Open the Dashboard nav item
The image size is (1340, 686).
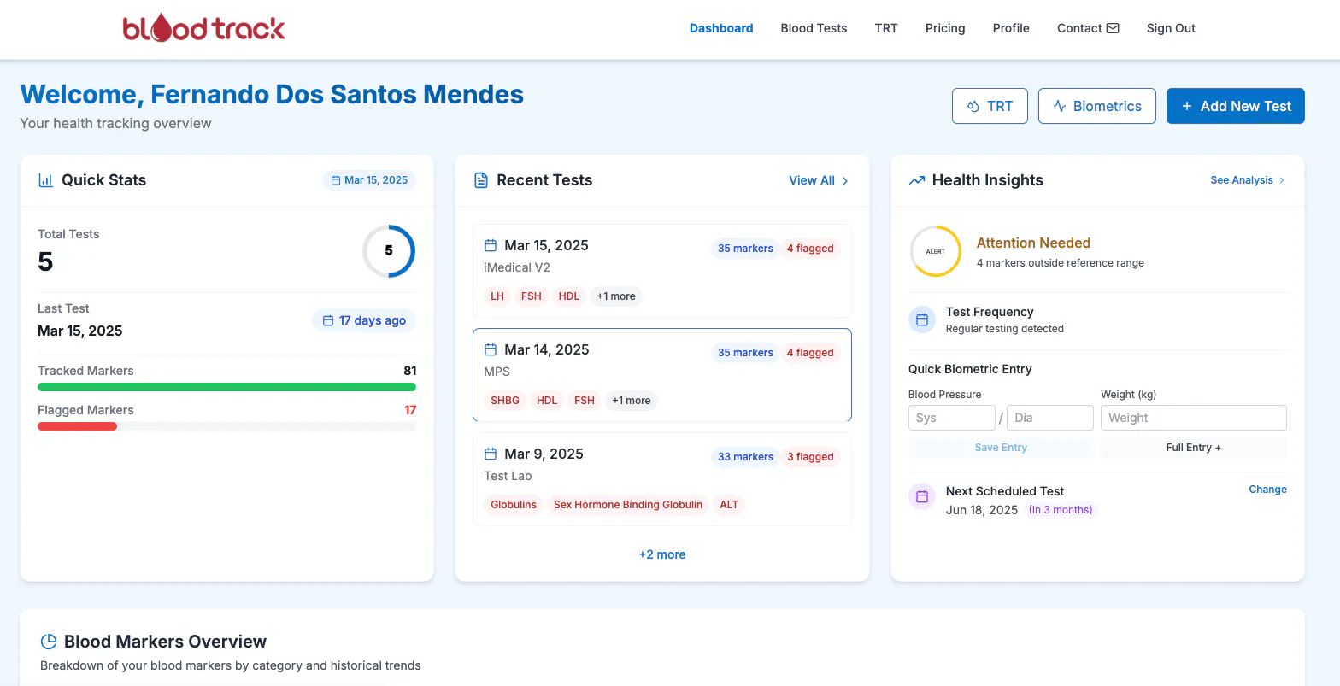tap(721, 28)
